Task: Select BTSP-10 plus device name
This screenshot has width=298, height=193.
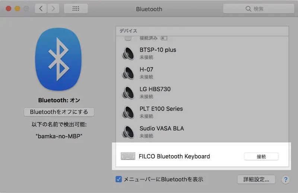Action: (158, 50)
